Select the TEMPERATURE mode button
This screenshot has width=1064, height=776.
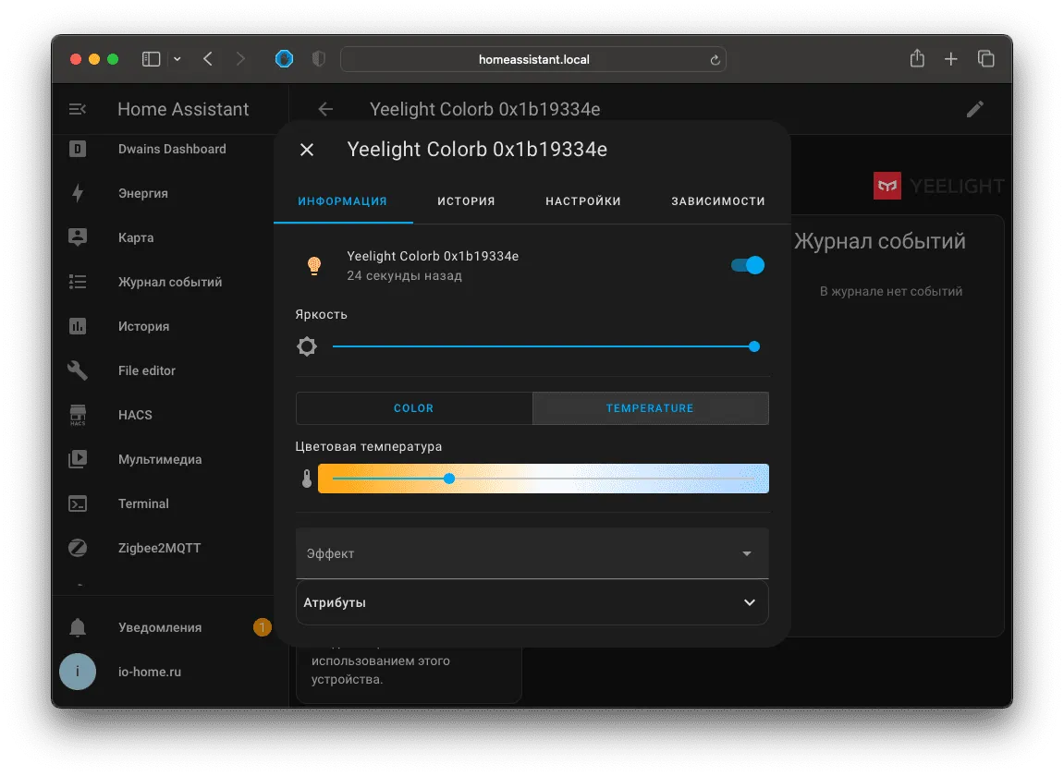[x=650, y=408]
